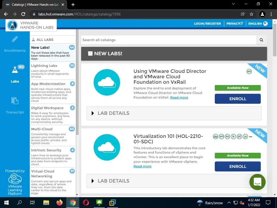Screen dimensions: 277x208
Task: Open File Explorer from taskbar
Action: tap(46, 203)
